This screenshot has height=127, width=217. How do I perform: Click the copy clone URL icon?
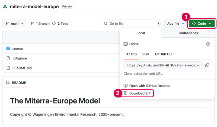[207, 65]
